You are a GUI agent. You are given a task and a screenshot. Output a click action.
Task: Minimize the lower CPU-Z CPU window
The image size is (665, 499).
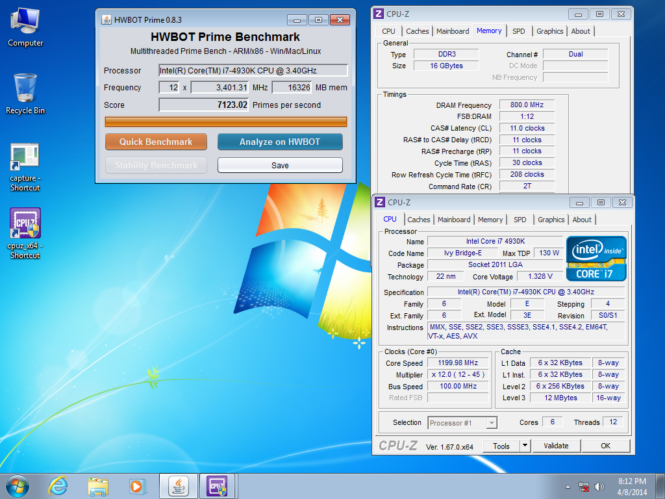click(579, 203)
